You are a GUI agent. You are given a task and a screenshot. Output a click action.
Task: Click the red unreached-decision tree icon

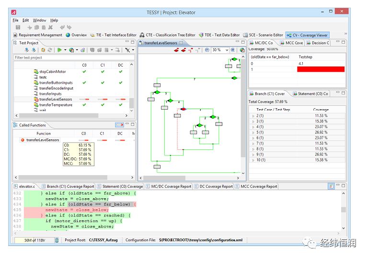[x=191, y=50]
